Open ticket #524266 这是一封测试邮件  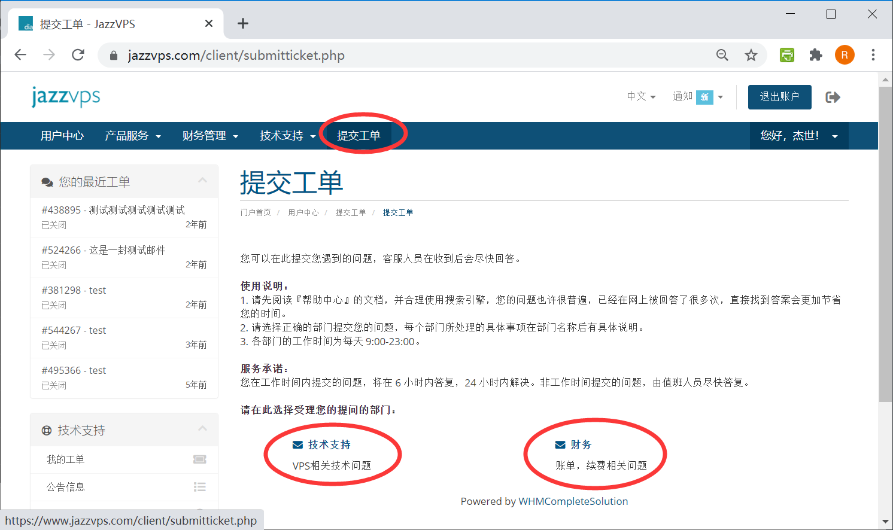pos(124,257)
